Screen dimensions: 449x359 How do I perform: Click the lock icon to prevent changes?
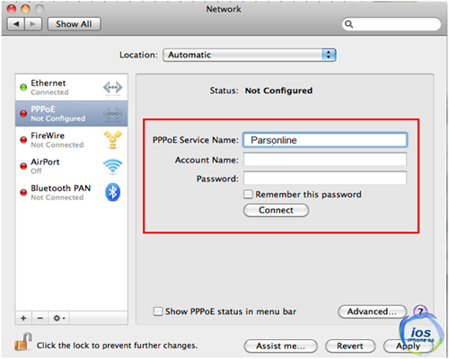coord(23,342)
